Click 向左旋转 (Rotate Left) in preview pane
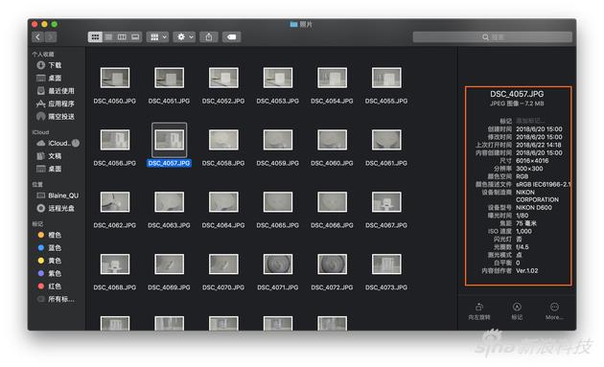 click(479, 311)
